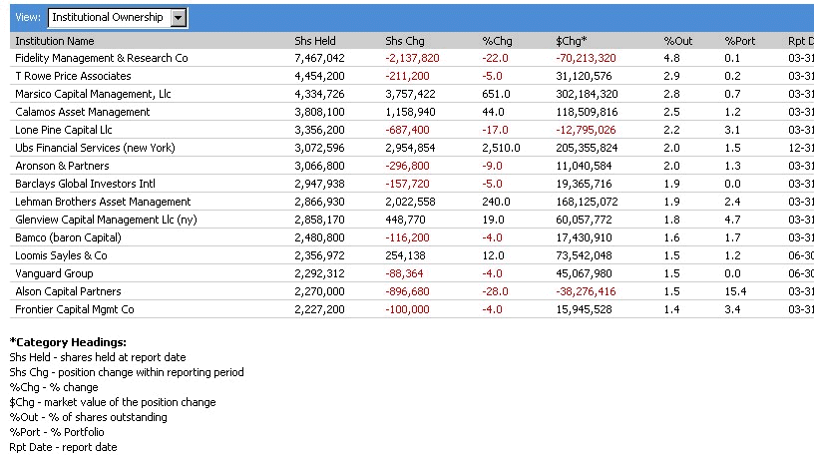Open the Institutional Ownership view dropdown arrow
The image size is (814, 457).
(x=178, y=18)
